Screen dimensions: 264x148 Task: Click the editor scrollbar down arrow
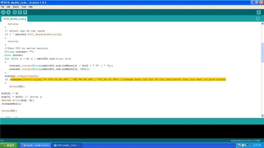(x=262, y=116)
